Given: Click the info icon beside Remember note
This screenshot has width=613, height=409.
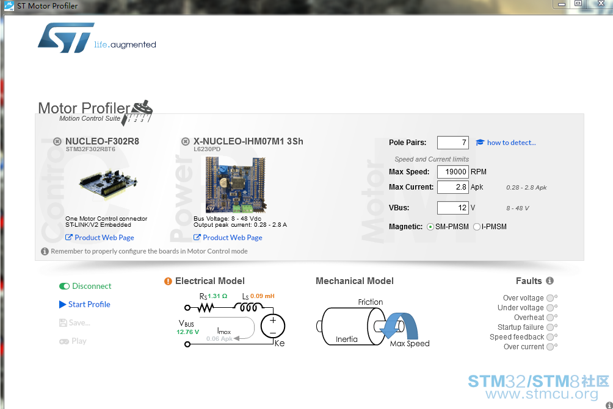Looking at the screenshot, I should 45,251.
